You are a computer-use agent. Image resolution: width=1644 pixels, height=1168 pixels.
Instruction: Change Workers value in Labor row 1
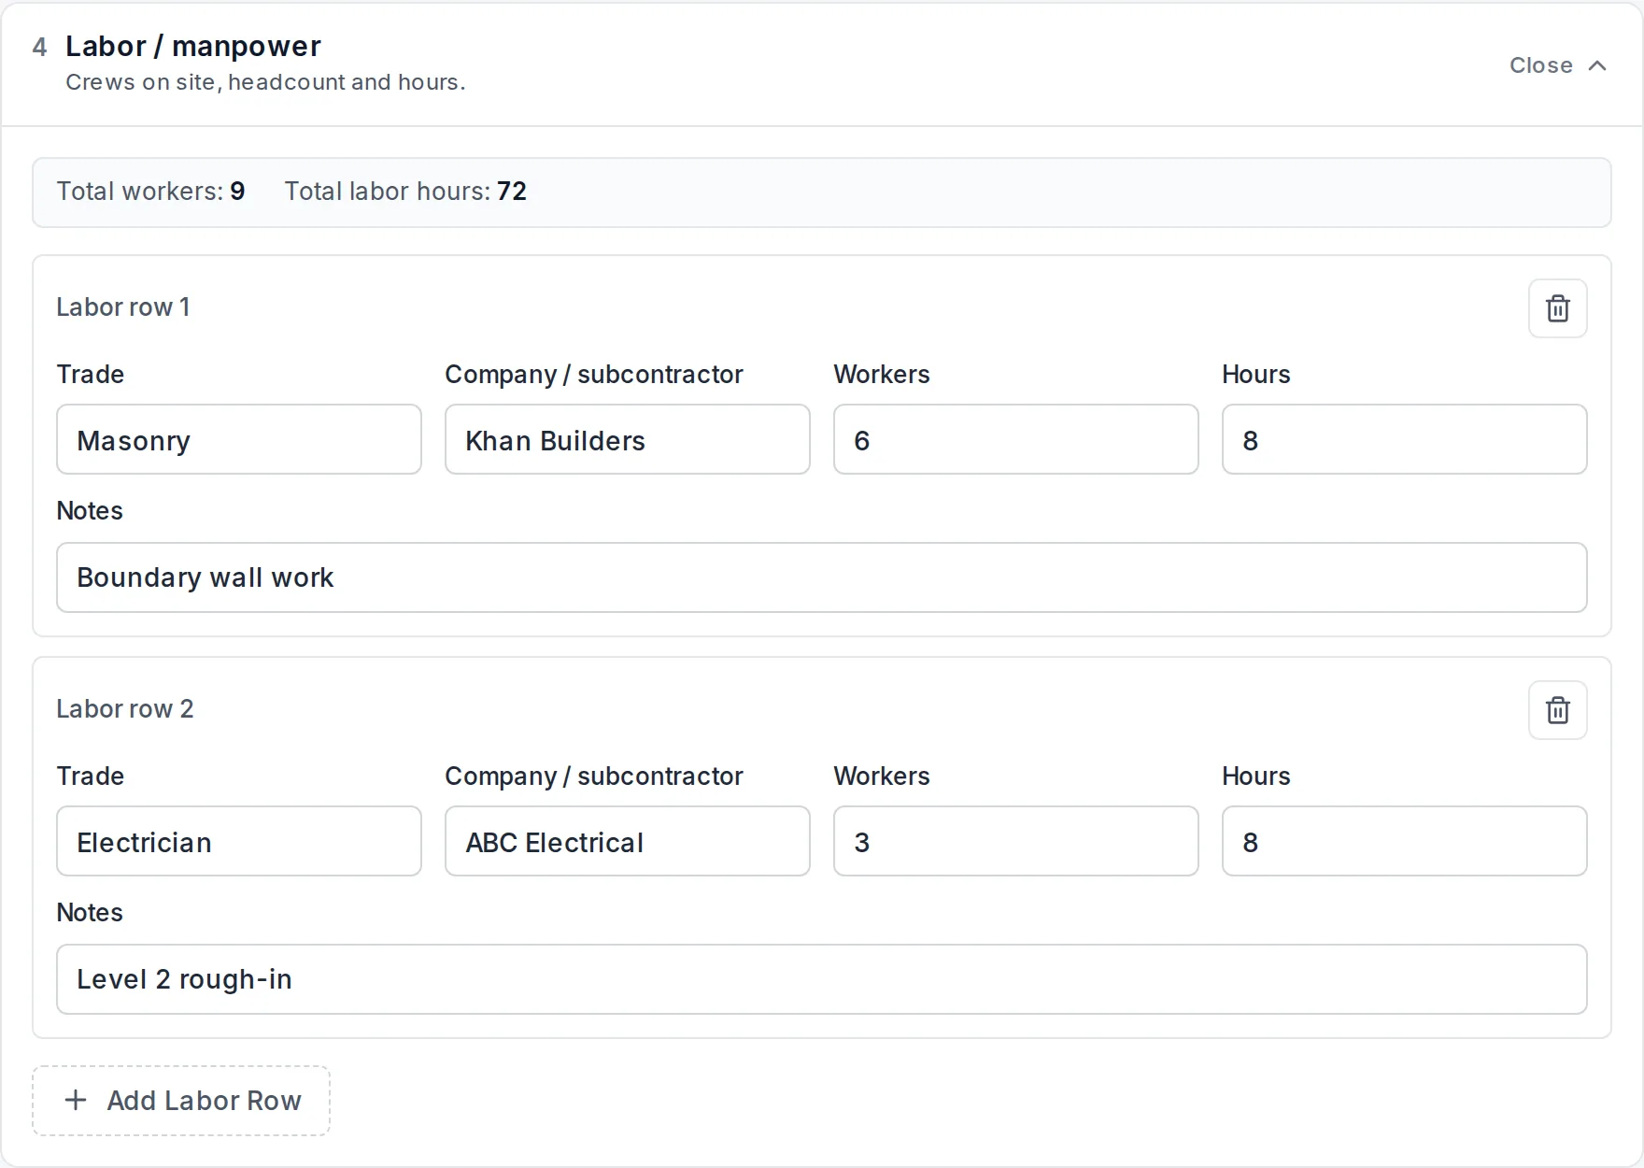pyautogui.click(x=1016, y=439)
